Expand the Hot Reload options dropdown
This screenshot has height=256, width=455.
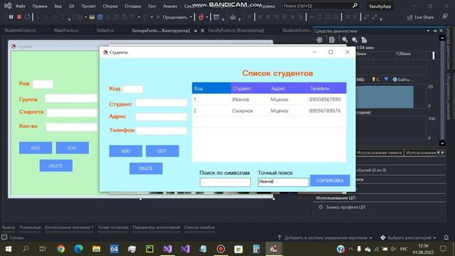coord(207,17)
